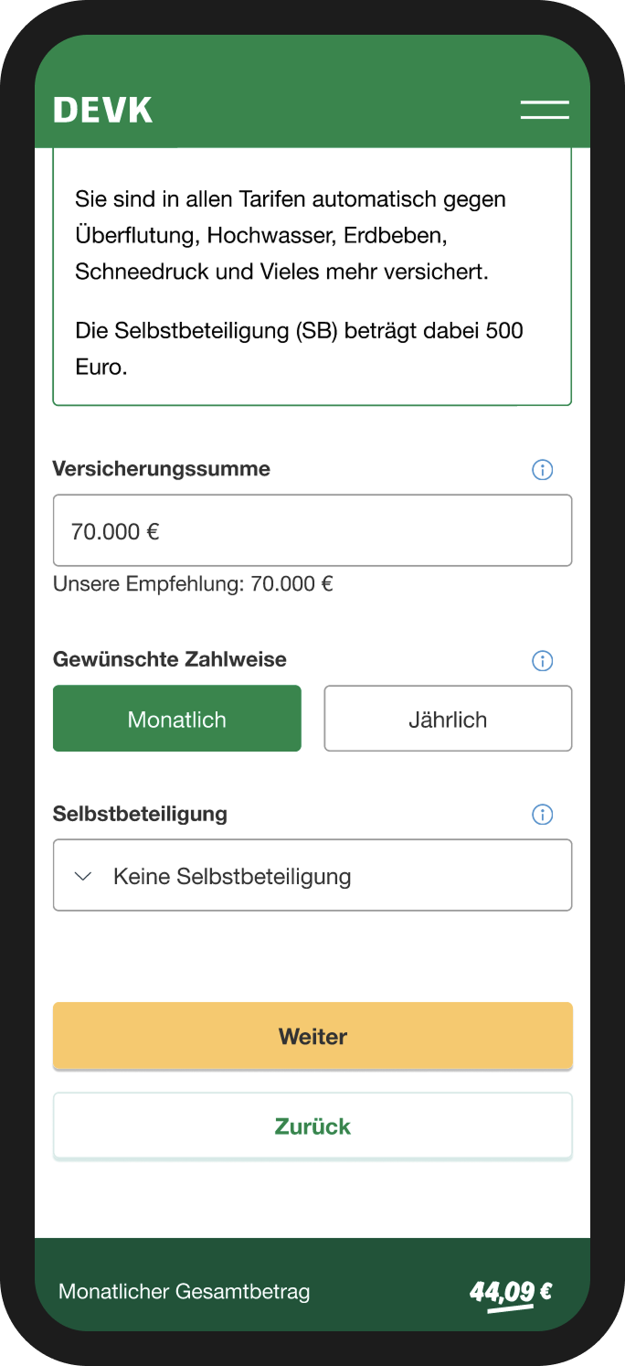Switch payment to Jährlich
This screenshot has height=1366, width=625.
tap(448, 719)
